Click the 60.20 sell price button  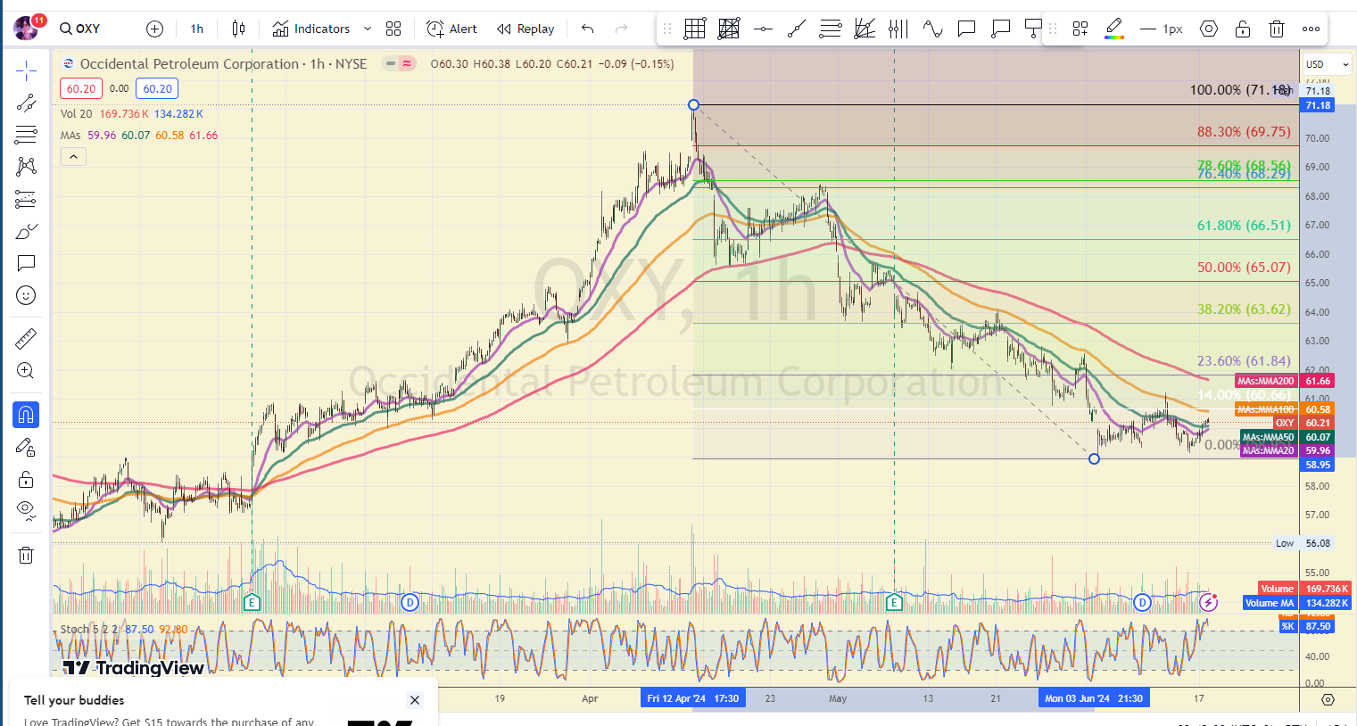(81, 88)
